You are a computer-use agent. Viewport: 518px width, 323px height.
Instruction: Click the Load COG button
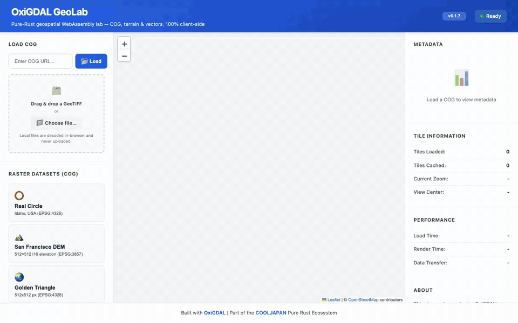91,61
